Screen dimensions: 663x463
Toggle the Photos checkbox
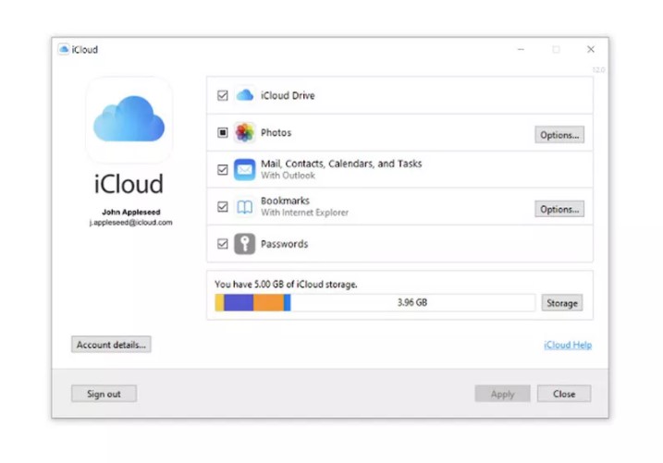coord(223,133)
